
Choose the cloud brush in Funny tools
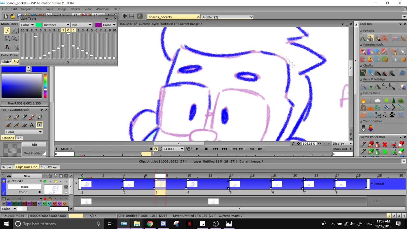[x=377, y=101]
